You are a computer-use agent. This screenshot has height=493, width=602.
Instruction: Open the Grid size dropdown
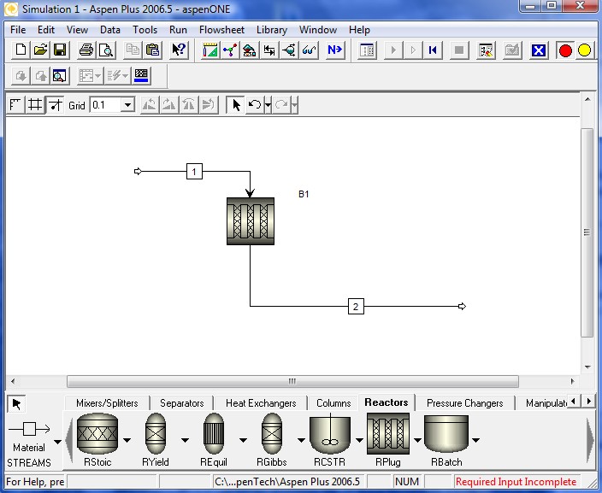[127, 105]
